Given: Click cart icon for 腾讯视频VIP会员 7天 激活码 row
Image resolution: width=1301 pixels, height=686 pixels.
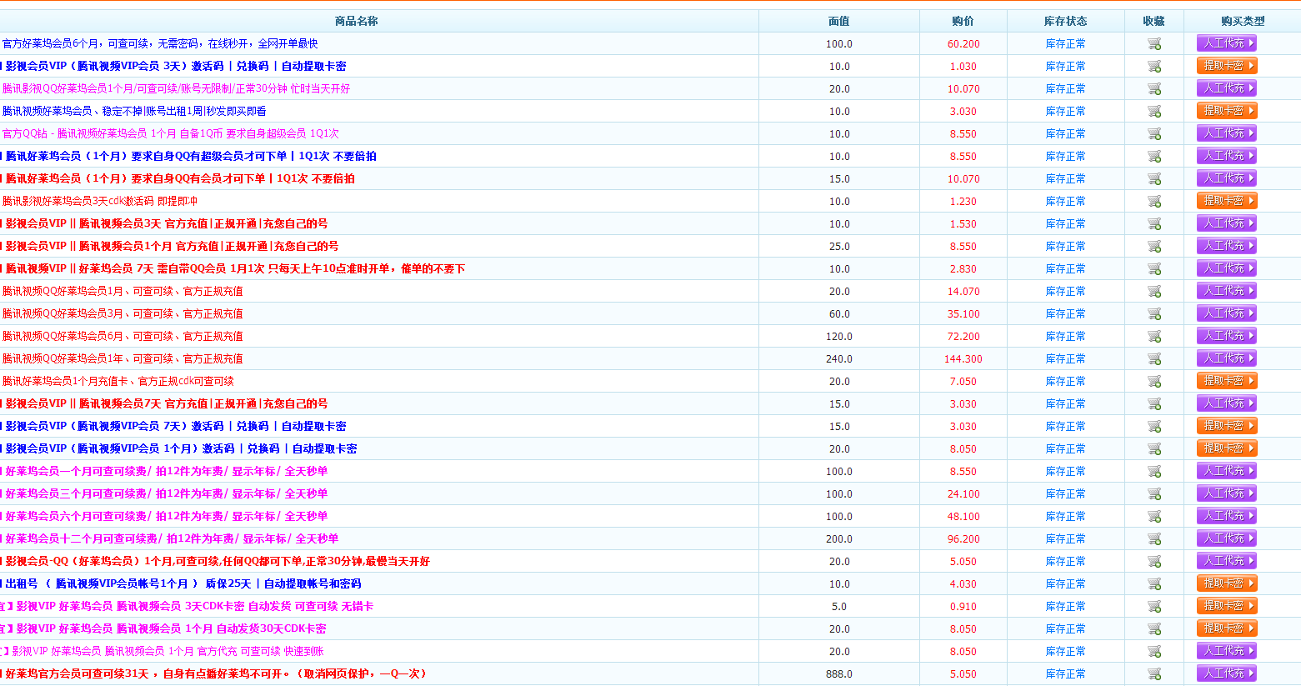Looking at the screenshot, I should 1154,426.
